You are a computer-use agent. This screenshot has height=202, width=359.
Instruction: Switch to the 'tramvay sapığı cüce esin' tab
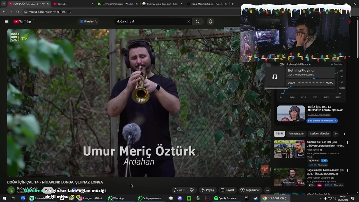click(x=162, y=4)
